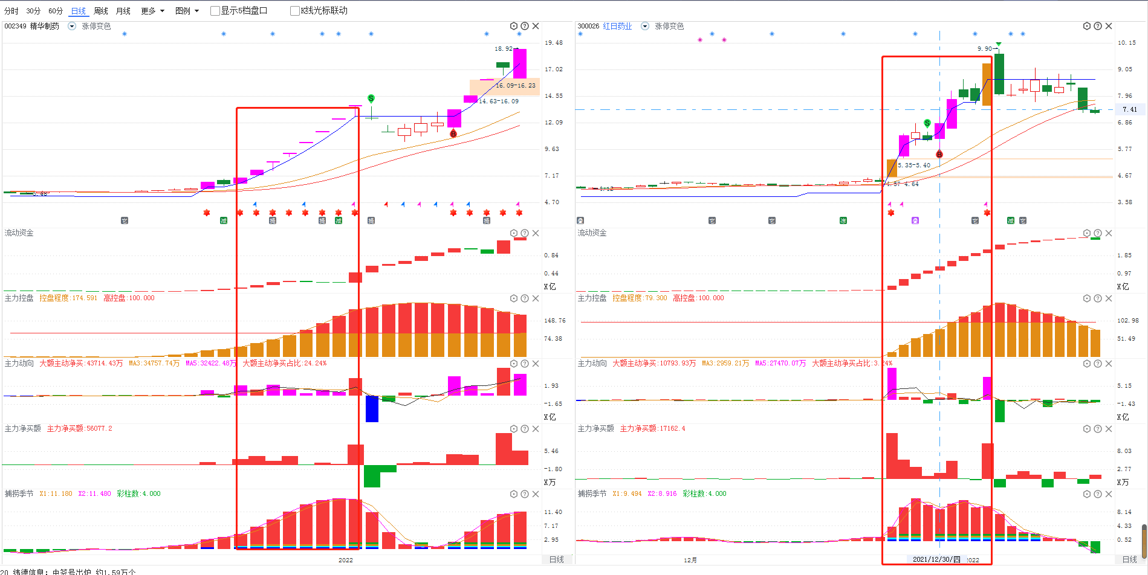The height and width of the screenshot is (575, 1148).
Task: Click the 2021/12/30 date marker on timeline
Action: [x=936, y=559]
